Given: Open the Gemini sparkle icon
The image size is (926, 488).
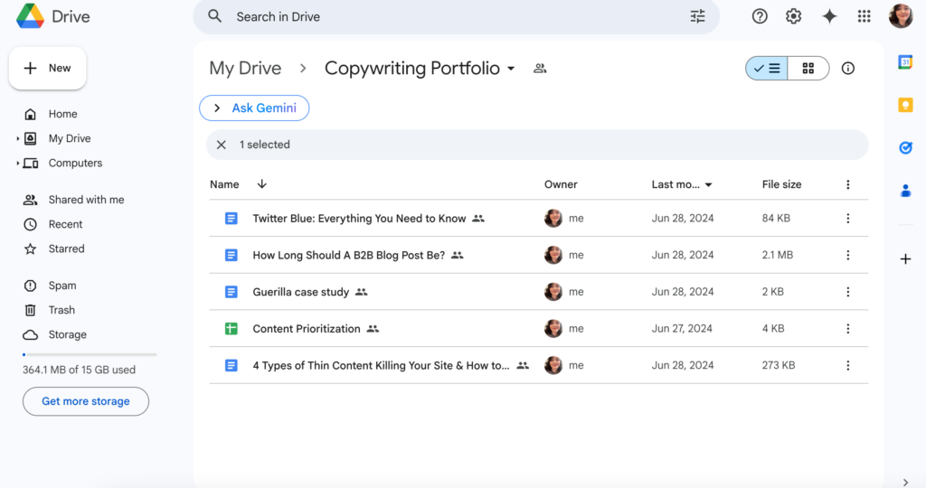Looking at the screenshot, I should click(829, 16).
